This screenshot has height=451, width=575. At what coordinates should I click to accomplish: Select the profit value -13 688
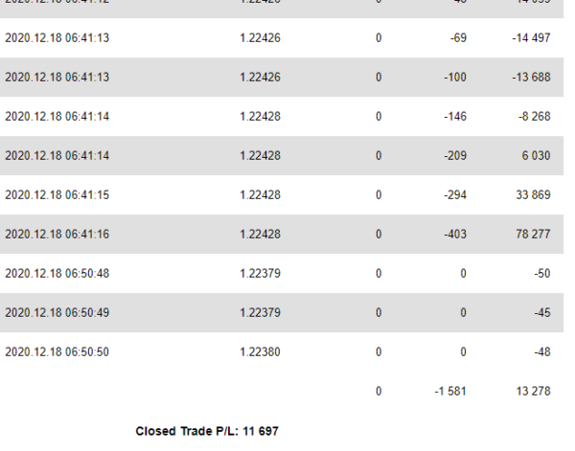point(531,78)
